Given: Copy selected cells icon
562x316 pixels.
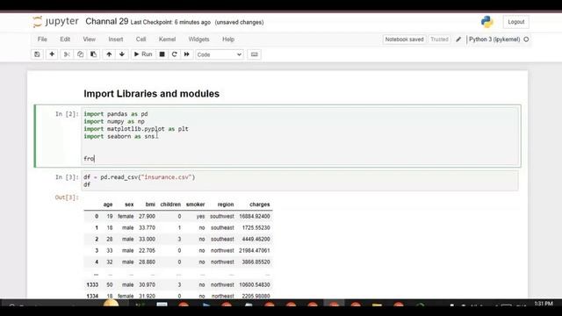Looking at the screenshot, I should pyautogui.click(x=80, y=54).
